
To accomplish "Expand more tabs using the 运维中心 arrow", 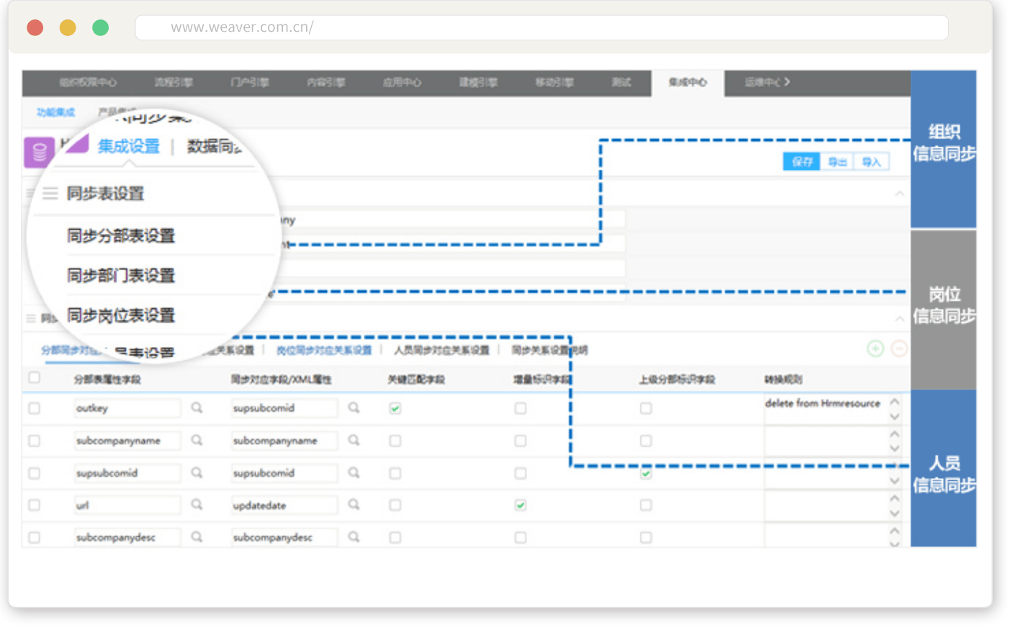I will (x=787, y=82).
